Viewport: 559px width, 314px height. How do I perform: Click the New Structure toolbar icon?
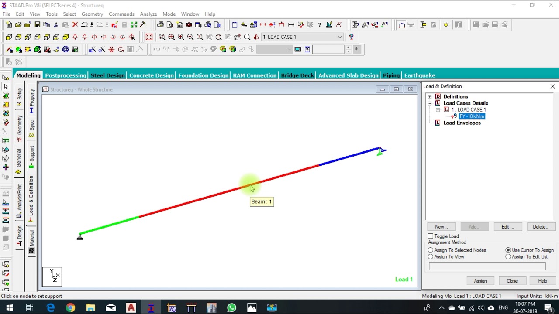click(8, 25)
